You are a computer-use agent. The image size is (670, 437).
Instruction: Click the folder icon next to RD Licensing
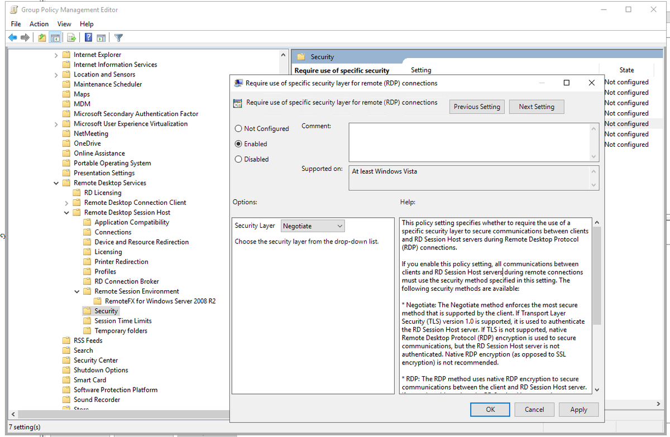coord(77,193)
